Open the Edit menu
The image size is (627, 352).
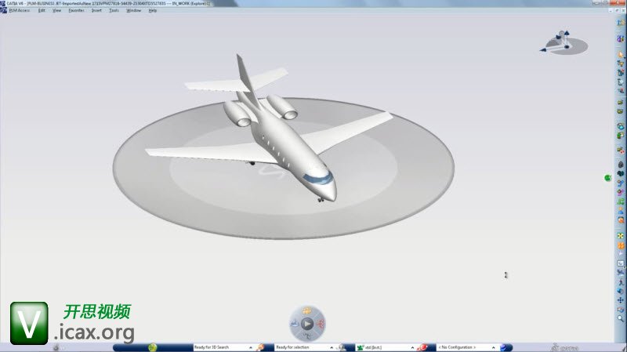(42, 10)
